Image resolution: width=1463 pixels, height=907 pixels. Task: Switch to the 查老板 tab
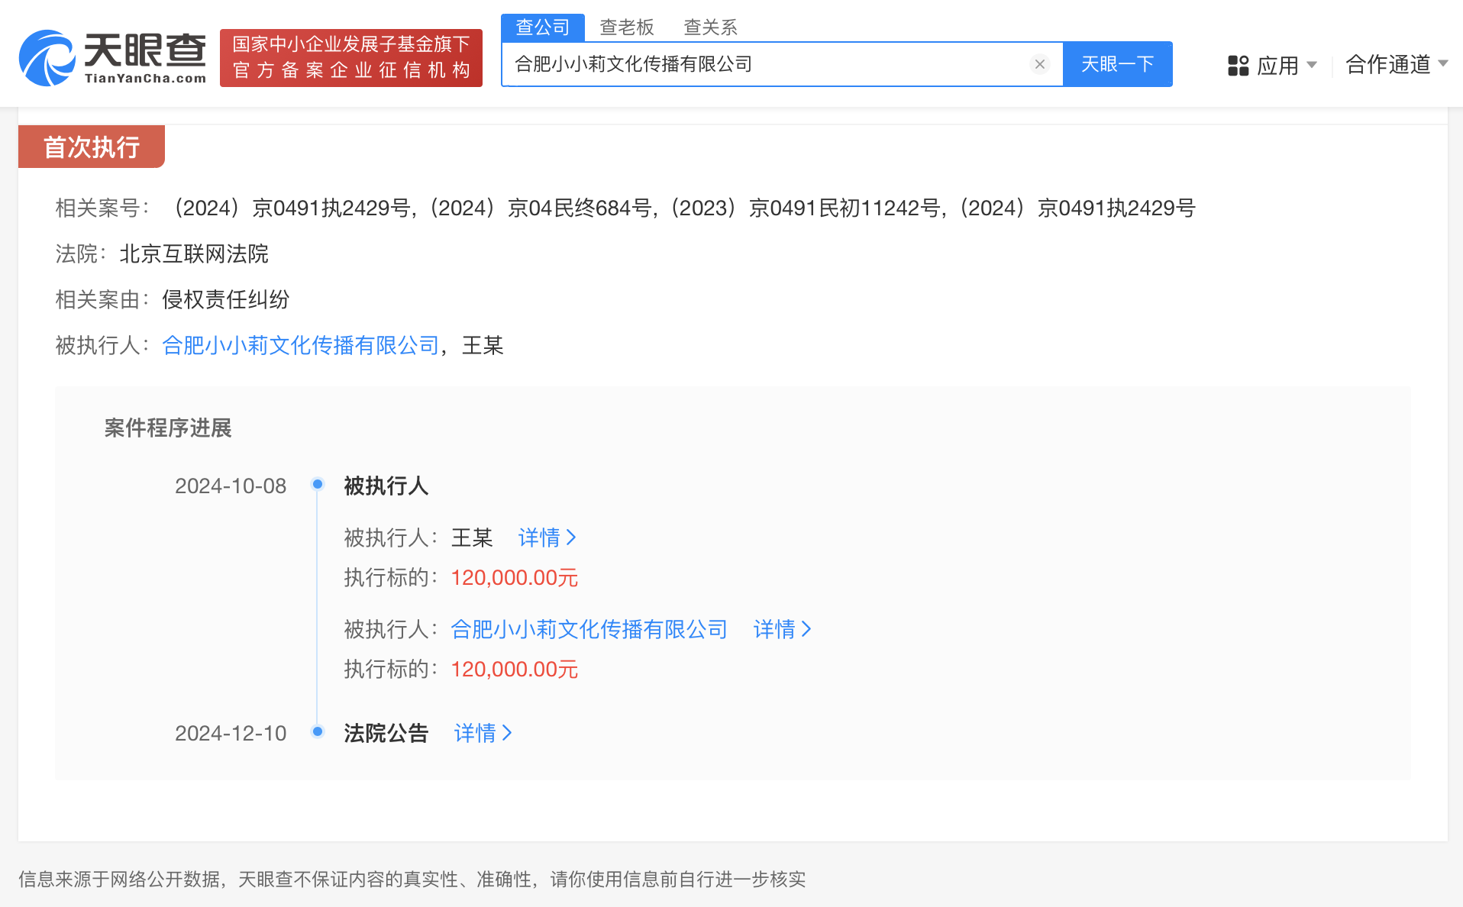[x=627, y=27]
